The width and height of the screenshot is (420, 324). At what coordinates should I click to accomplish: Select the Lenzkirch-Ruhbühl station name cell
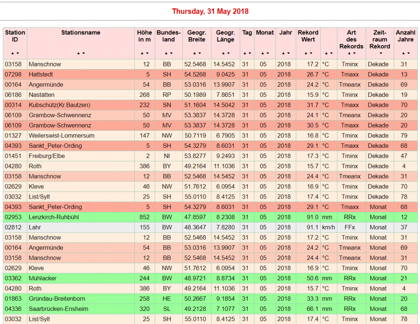[x=55, y=217]
